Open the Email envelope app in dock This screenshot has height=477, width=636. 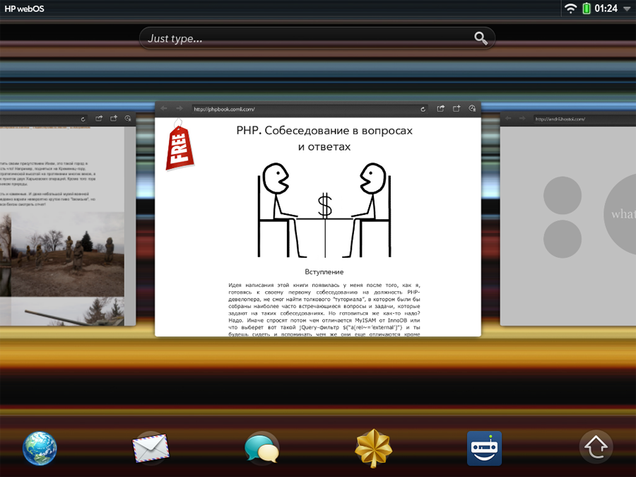click(x=151, y=448)
